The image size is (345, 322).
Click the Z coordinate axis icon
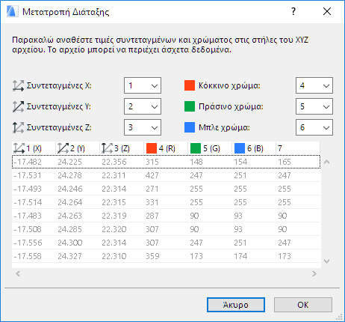[x=18, y=127]
